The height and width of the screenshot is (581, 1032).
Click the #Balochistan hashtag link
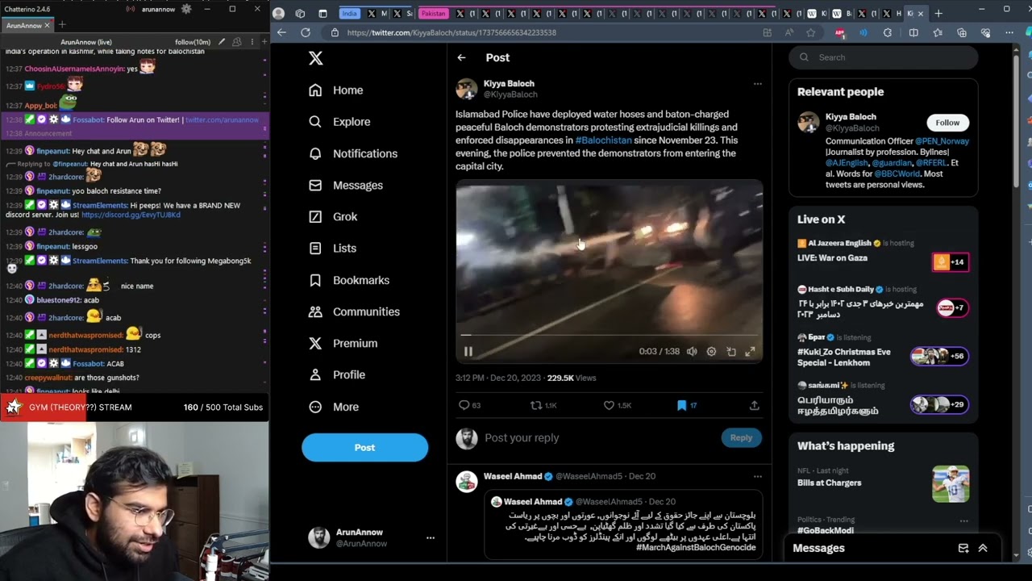[603, 140]
